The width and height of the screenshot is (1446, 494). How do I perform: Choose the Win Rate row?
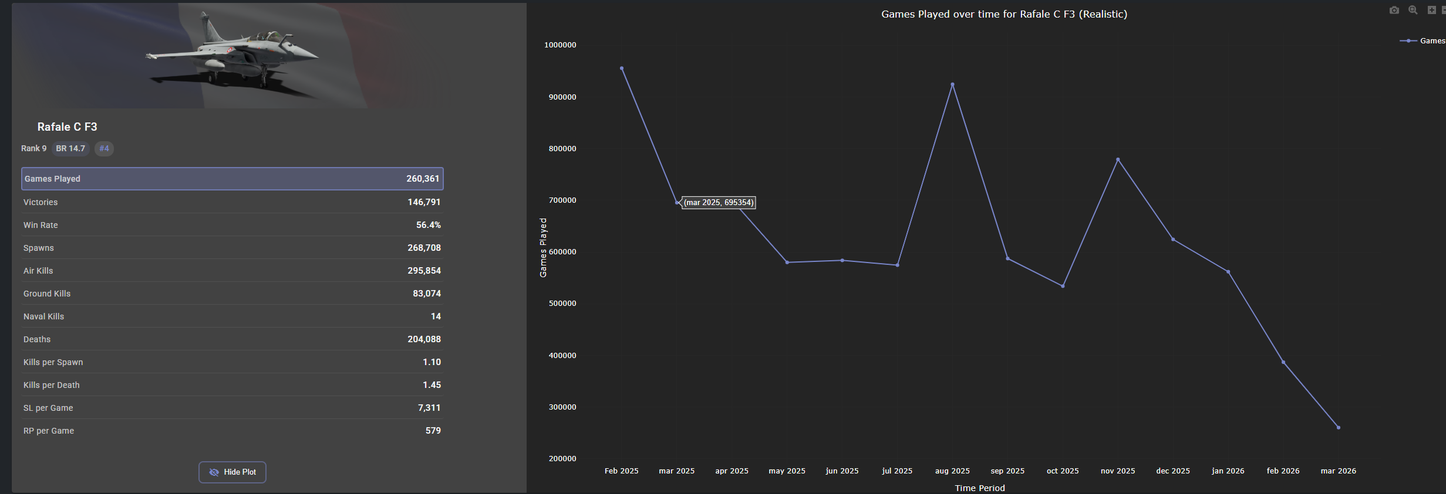tap(232, 225)
